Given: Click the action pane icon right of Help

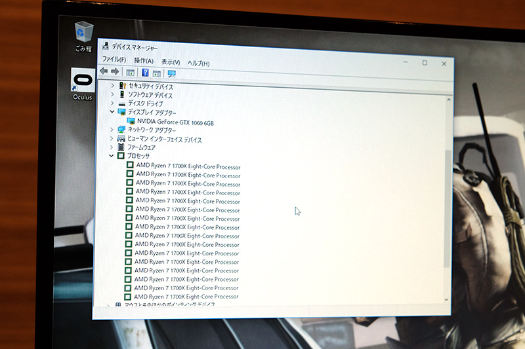Looking at the screenshot, I should click(x=156, y=73).
